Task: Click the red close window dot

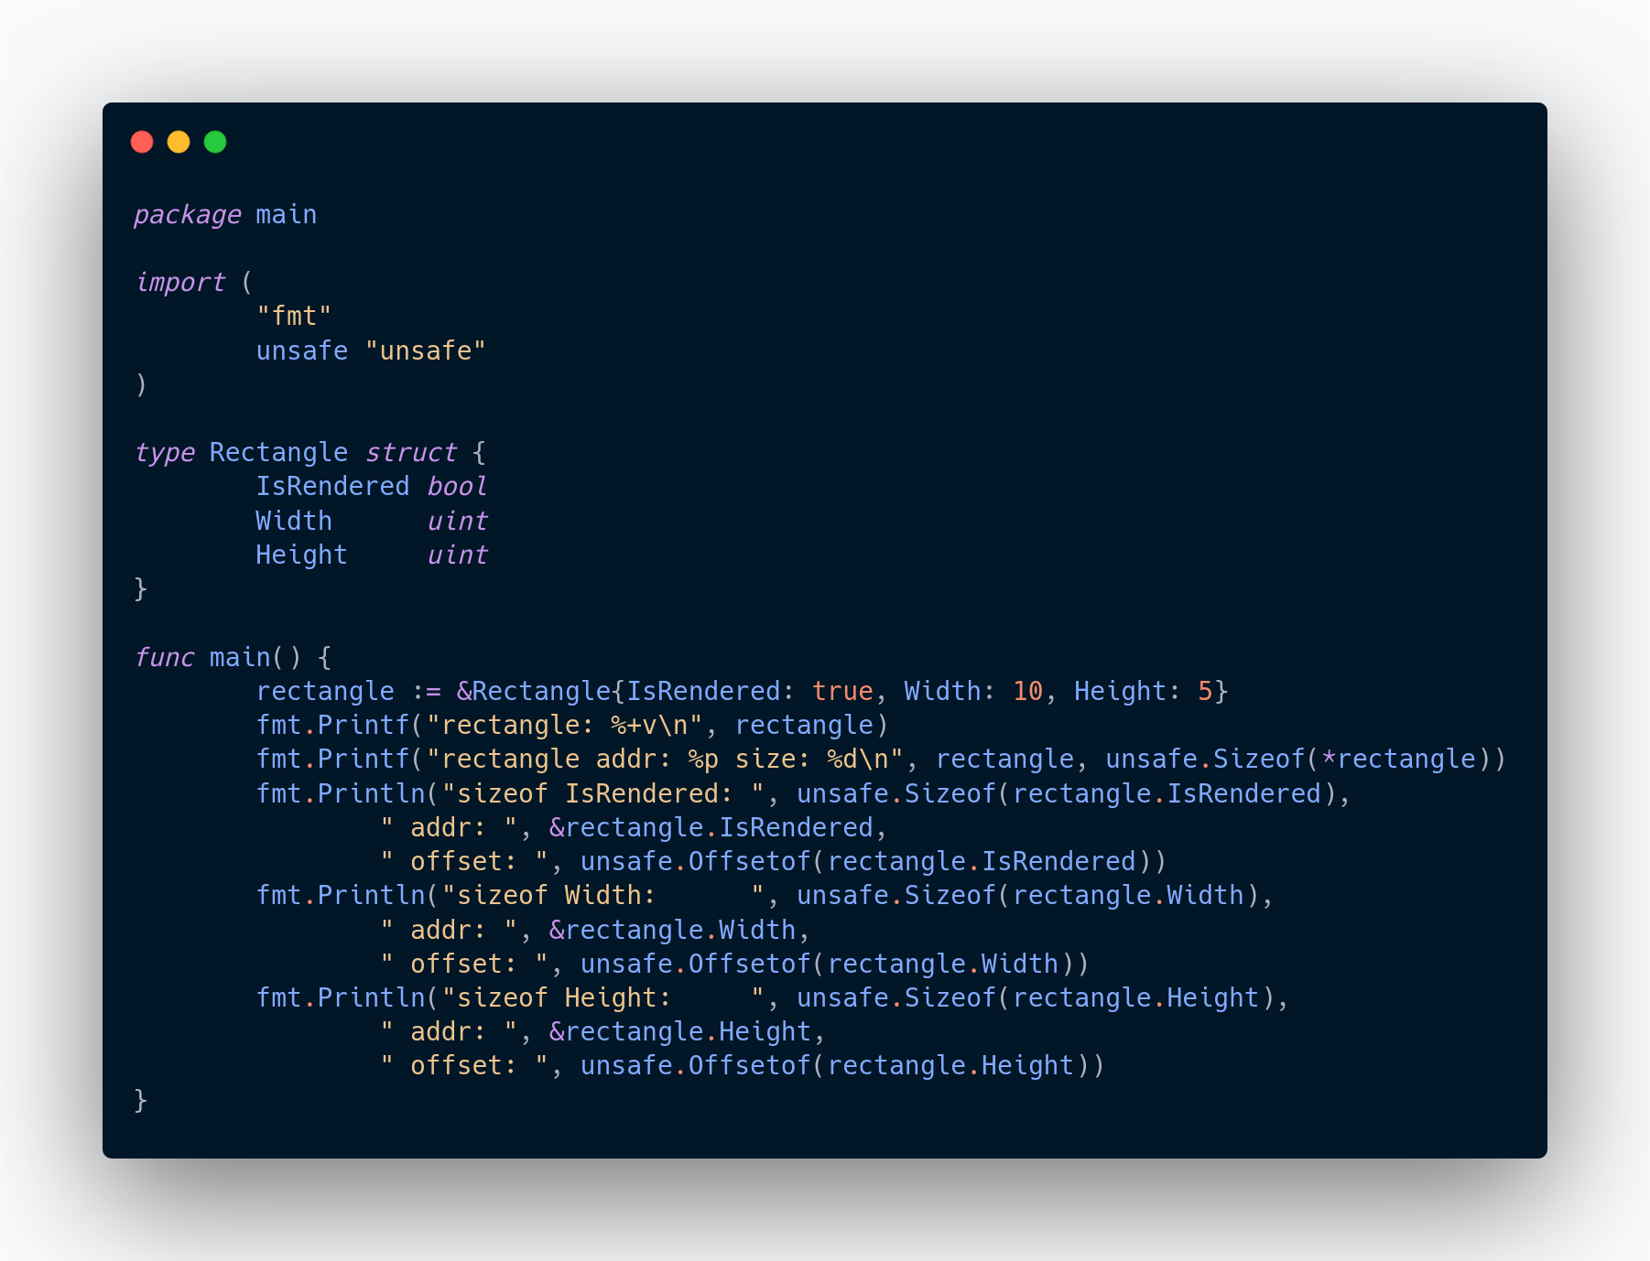Action: point(142,142)
